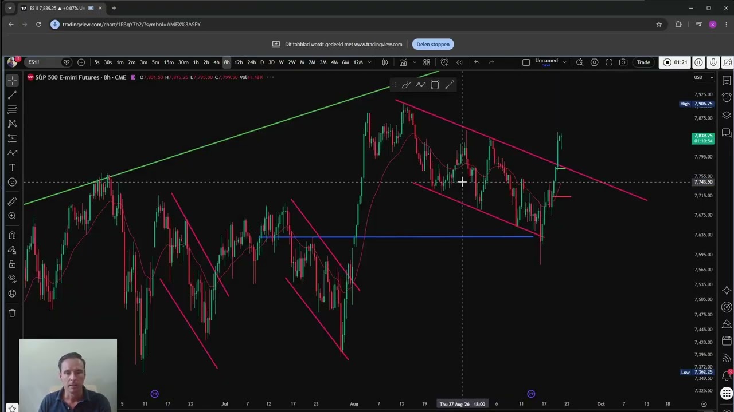Open the object tree layers panel
Image resolution: width=734 pixels, height=412 pixels.
tap(727, 115)
